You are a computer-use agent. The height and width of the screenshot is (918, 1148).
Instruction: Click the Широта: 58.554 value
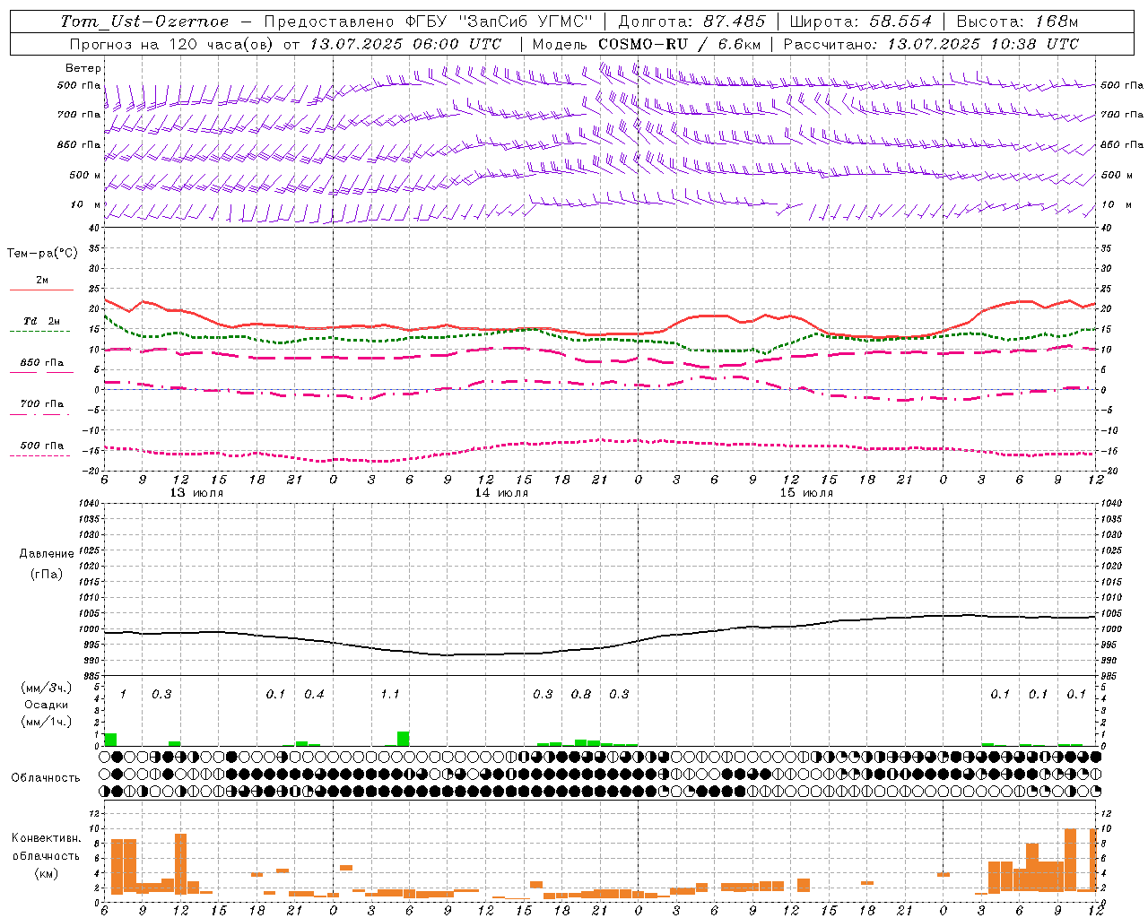(860, 22)
